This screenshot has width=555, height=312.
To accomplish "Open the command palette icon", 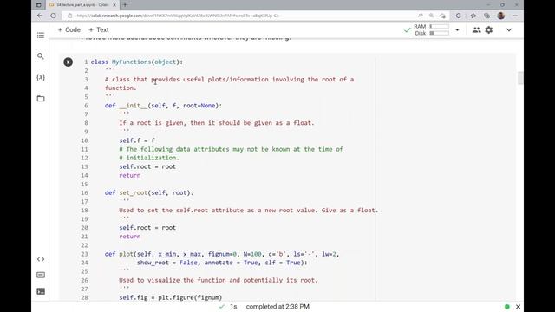I will click(x=41, y=275).
